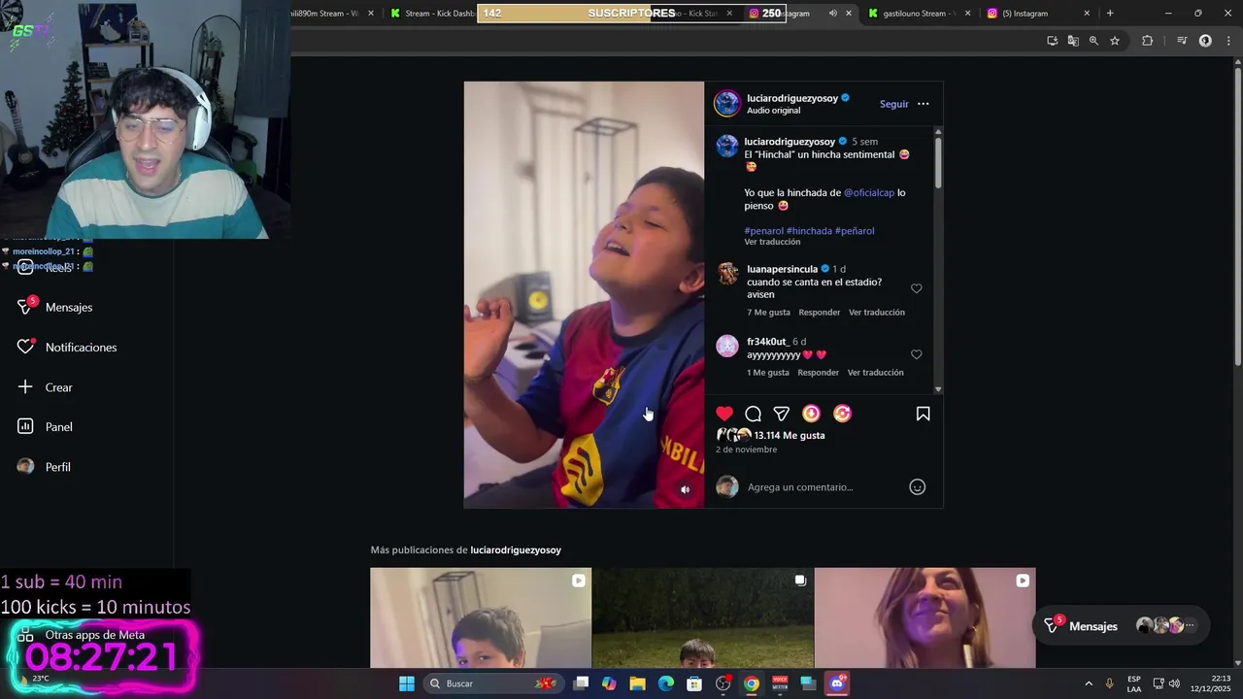
Task: Reply to luanapersincula's comment
Action: coord(819,313)
